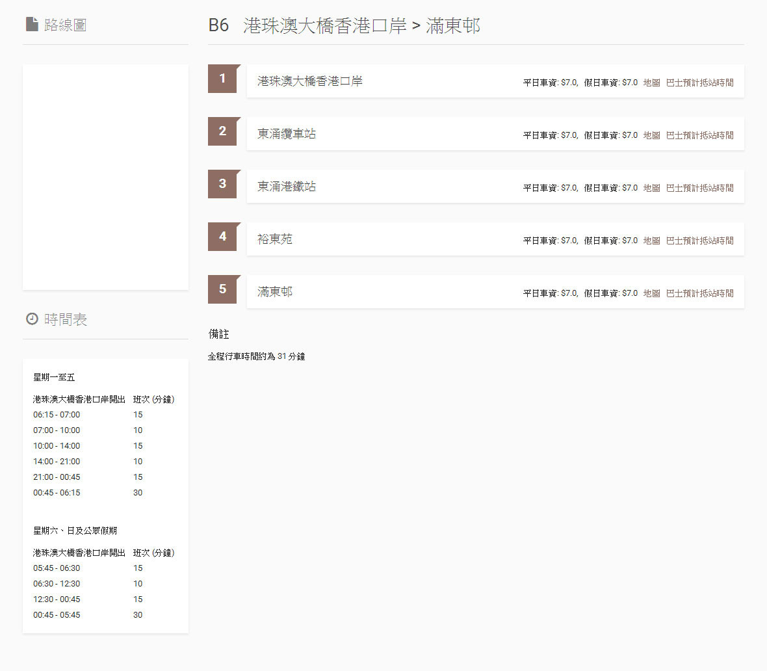Viewport: 767px width, 671px height.
Task: View 巴士預計抵站時間 for 裕東苑 stop
Action: tap(700, 241)
